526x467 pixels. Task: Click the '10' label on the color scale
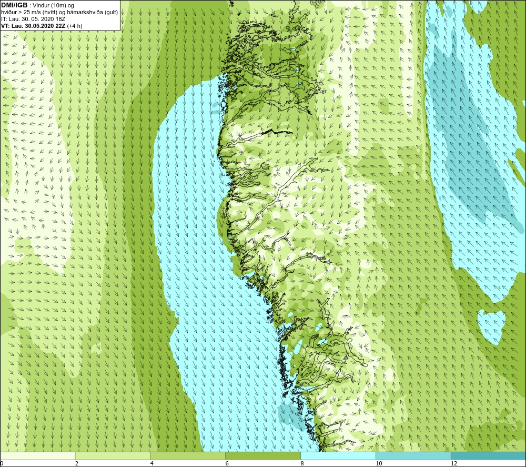tap(379, 463)
